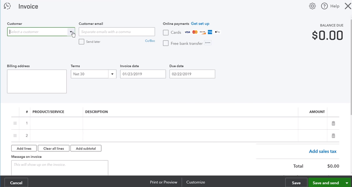Click into the Billing address box
352x187 pixels.
[x=37, y=81]
